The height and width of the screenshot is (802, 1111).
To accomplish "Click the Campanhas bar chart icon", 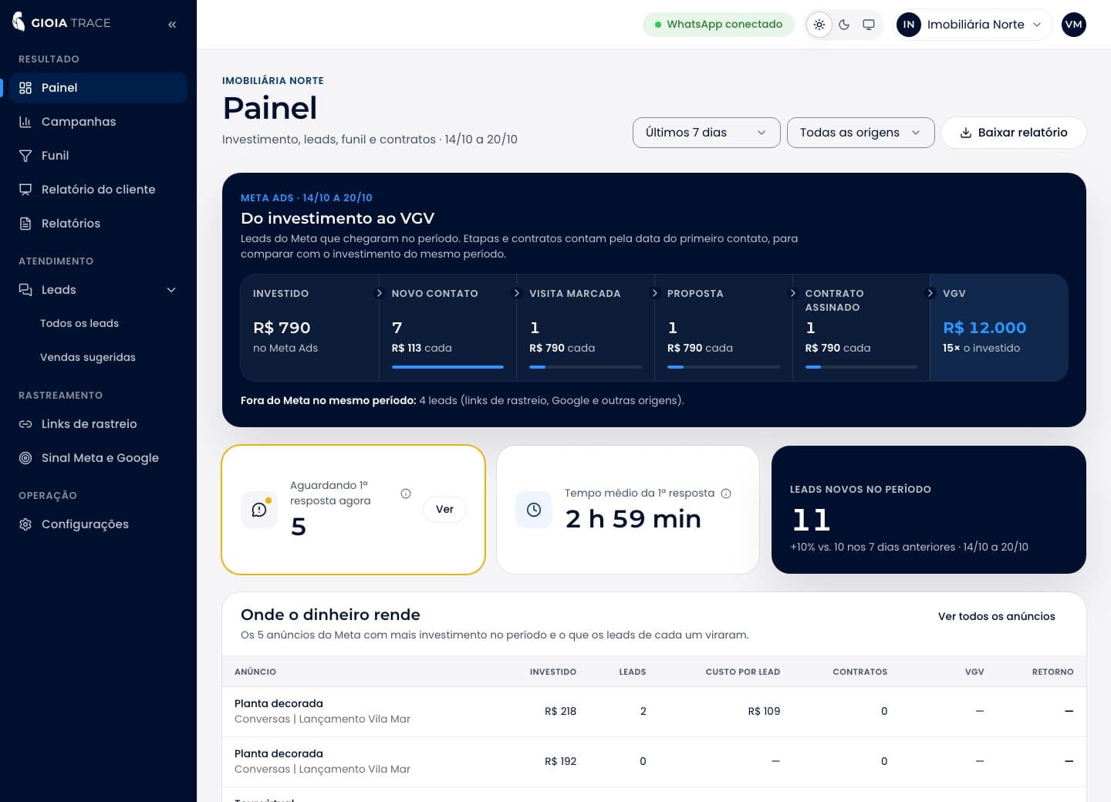I will click(25, 122).
